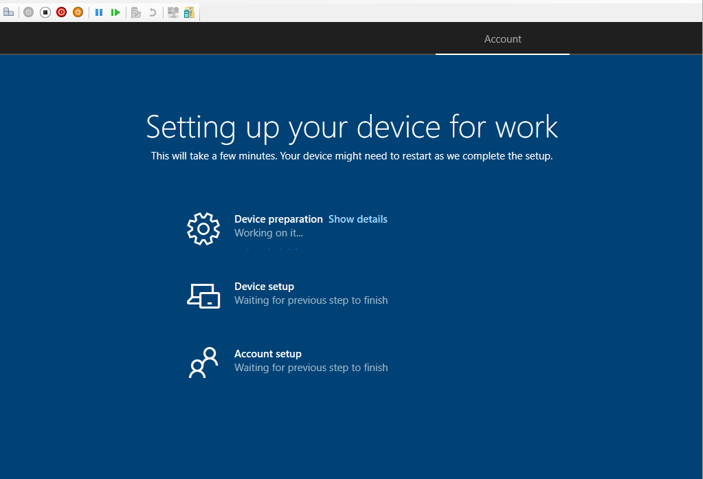Pause the virtual machine
The width and height of the screenshot is (703, 479).
point(99,12)
